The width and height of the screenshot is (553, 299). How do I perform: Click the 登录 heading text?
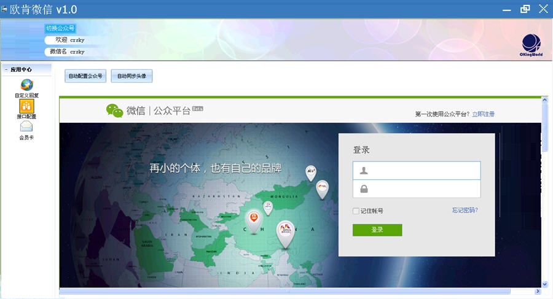[x=361, y=150]
